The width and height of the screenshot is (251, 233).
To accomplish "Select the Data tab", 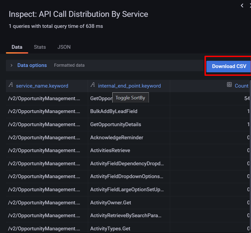I will pyautogui.click(x=17, y=47).
